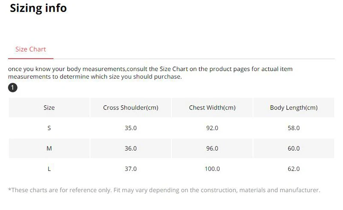Open the Size Chart tab
The image size is (343, 210).
pos(30,49)
